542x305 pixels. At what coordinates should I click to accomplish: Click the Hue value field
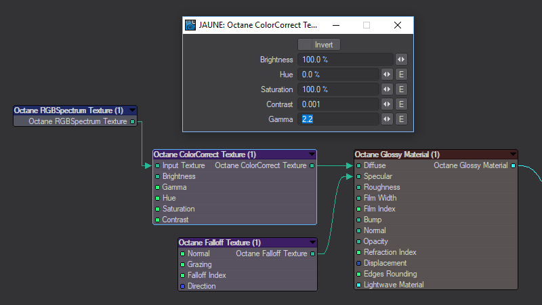click(x=338, y=75)
